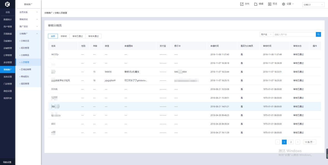This screenshot has width=328, height=165.
Task: Click the 设置 gear icon
Action: click(x=284, y=4)
